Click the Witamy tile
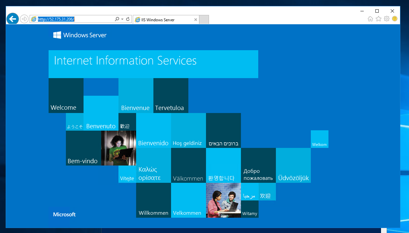The image size is (409, 233). [250, 209]
